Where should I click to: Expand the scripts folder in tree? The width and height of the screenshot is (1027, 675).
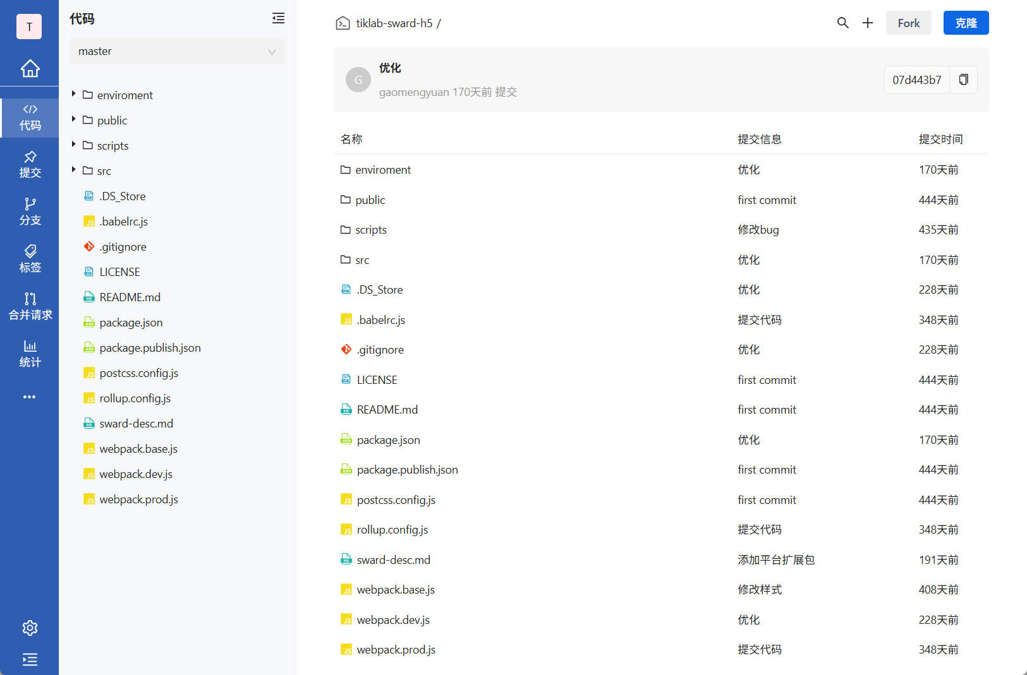(x=74, y=145)
